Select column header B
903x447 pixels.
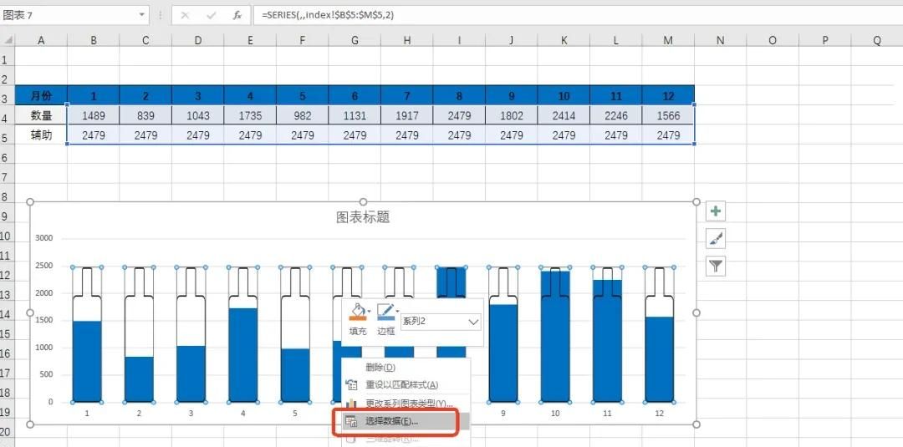coord(94,40)
